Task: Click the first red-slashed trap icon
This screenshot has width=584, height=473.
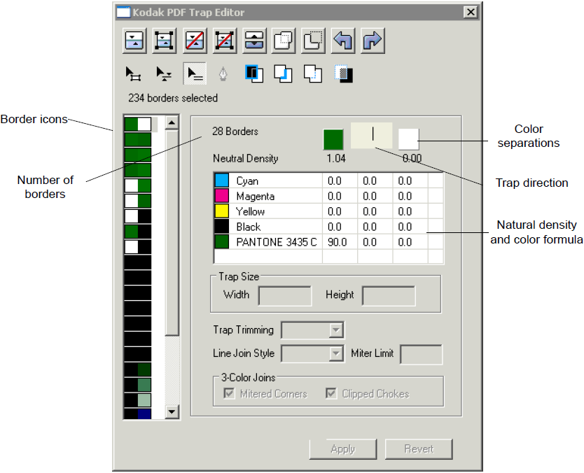Action: click(x=195, y=41)
